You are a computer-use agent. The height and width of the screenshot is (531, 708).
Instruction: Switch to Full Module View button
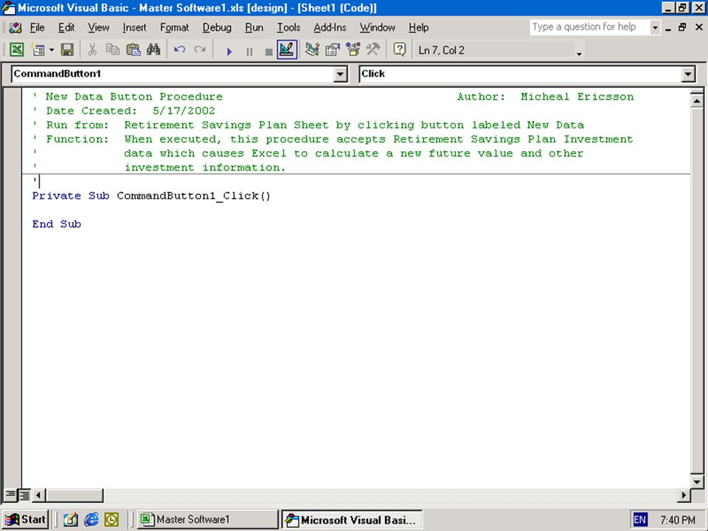(x=24, y=496)
